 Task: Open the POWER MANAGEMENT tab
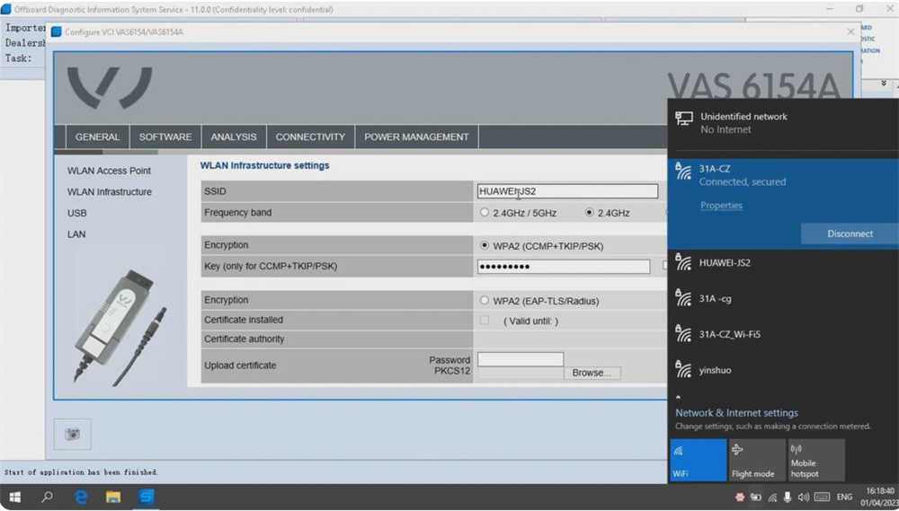click(416, 137)
